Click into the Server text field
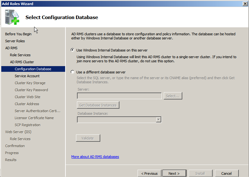 point(119,96)
